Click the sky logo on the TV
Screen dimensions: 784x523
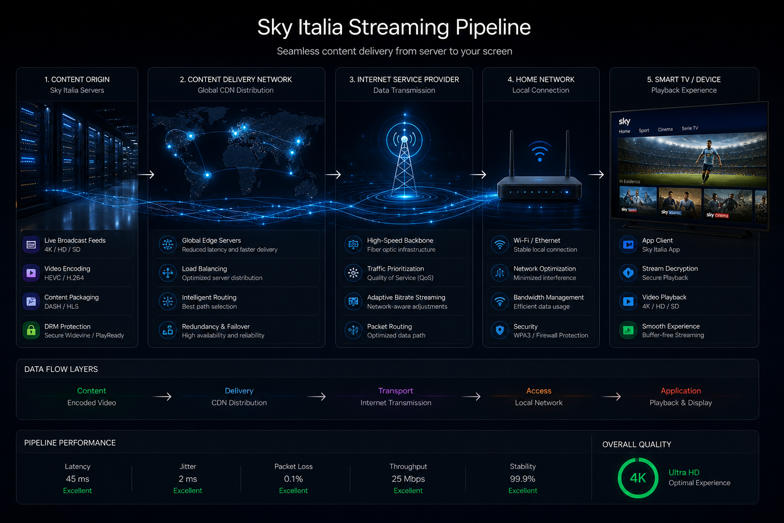[x=624, y=121]
